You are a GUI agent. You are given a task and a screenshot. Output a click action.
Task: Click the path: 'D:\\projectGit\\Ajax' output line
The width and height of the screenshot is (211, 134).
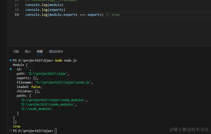pyautogui.click(x=43, y=74)
